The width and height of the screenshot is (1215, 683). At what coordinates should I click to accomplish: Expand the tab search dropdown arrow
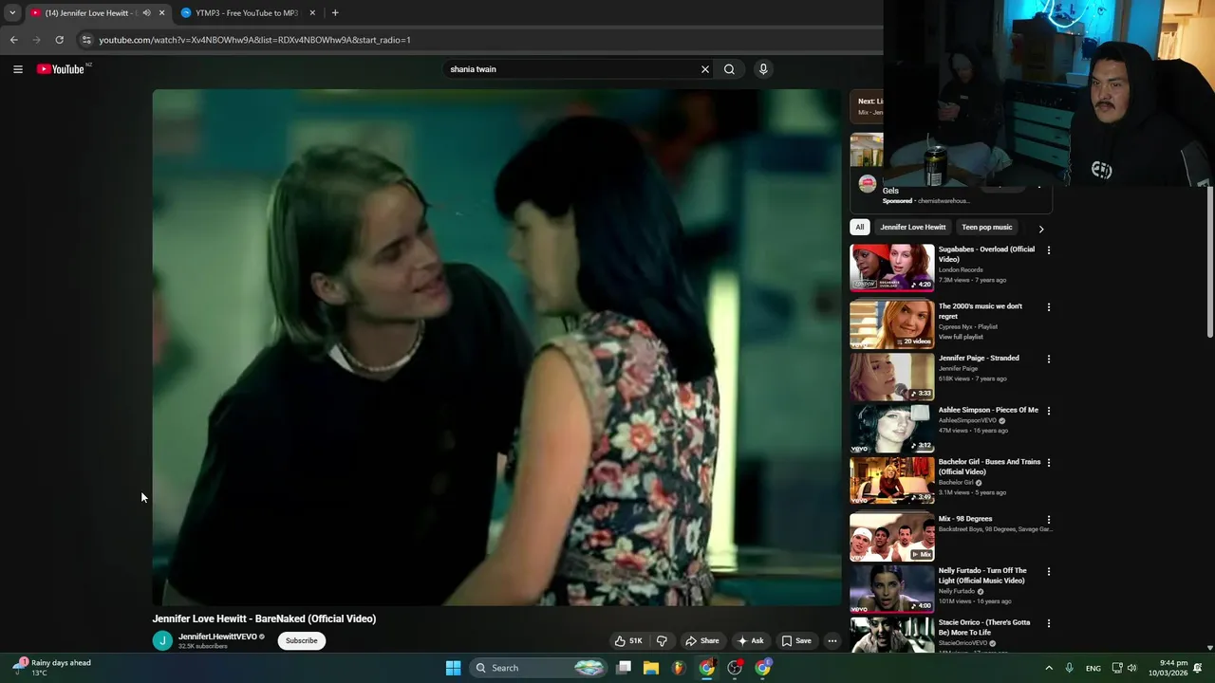[12, 13]
